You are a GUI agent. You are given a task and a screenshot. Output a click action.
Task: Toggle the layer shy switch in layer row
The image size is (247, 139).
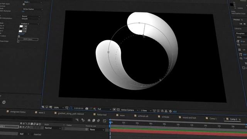pyautogui.click(x=21, y=127)
